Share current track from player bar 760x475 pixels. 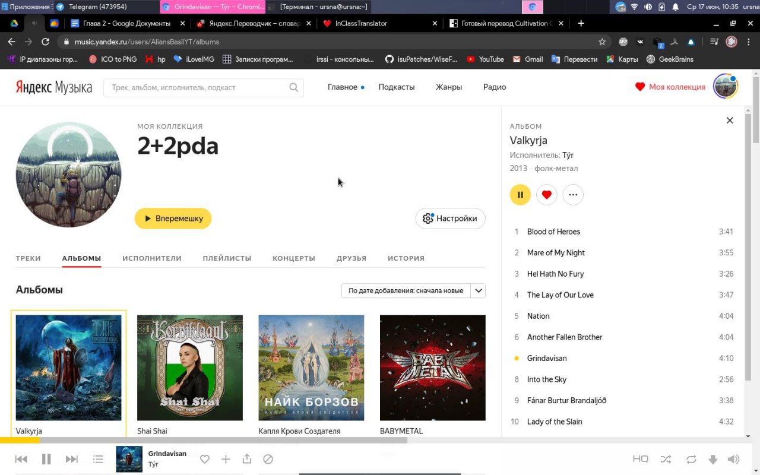247,458
